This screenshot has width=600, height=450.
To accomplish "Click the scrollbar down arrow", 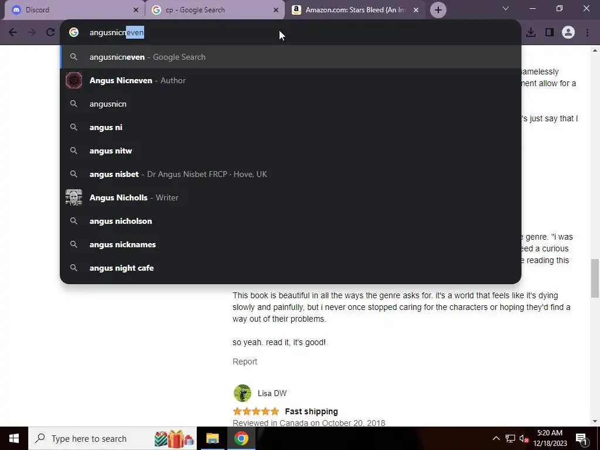I will (595, 421).
